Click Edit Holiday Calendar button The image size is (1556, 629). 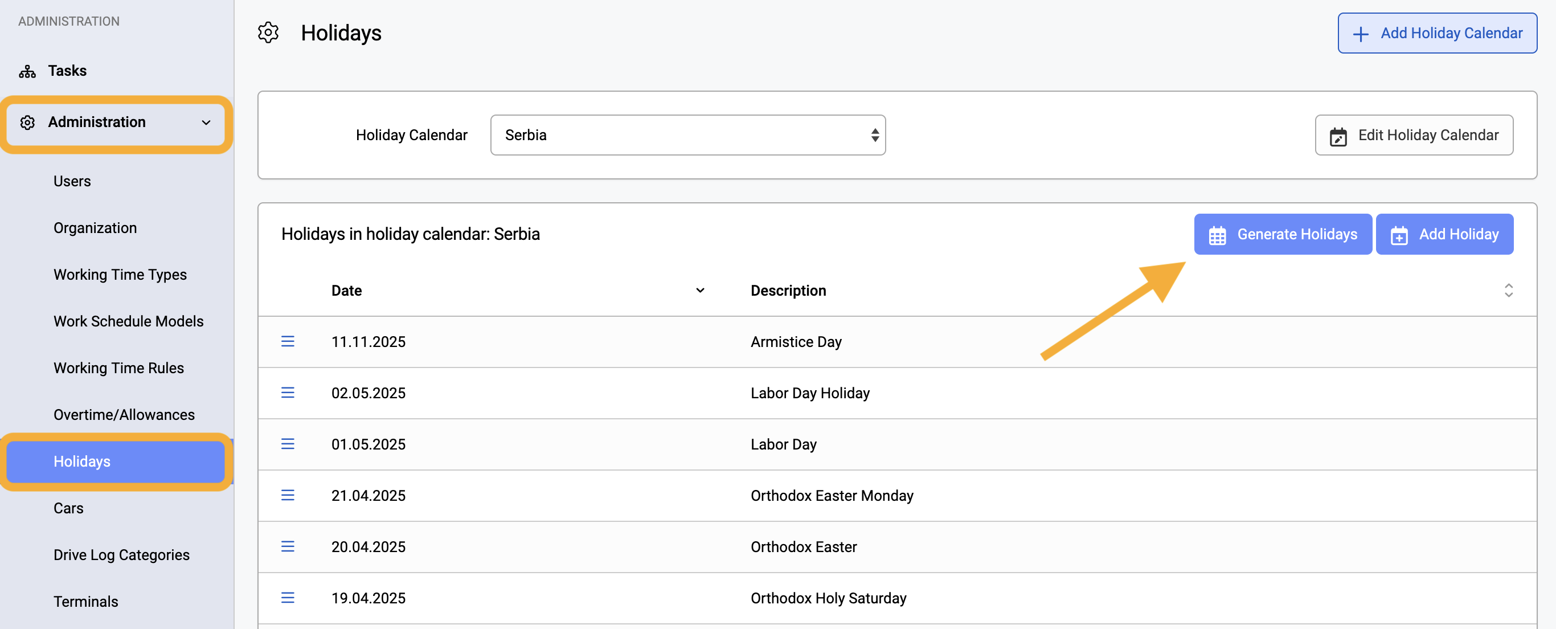tap(1414, 136)
